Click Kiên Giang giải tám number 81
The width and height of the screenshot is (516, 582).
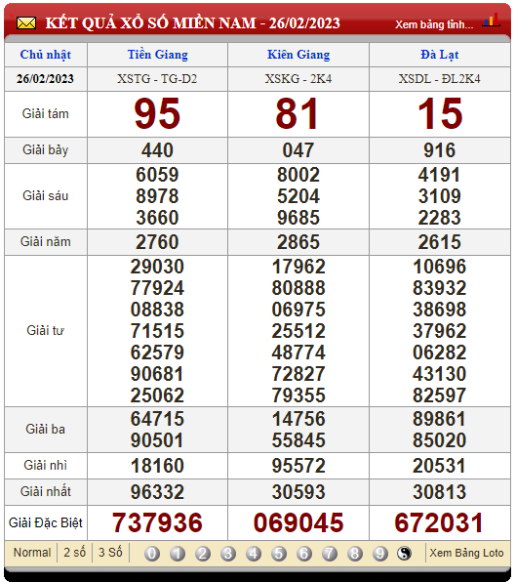[x=298, y=113]
